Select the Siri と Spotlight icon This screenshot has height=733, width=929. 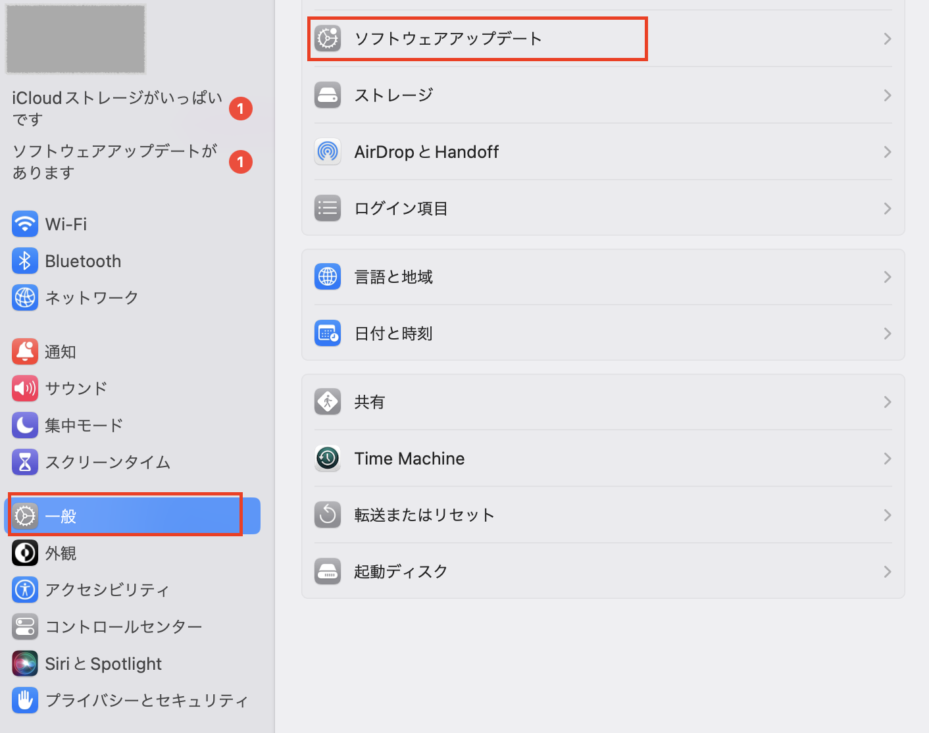coord(25,664)
